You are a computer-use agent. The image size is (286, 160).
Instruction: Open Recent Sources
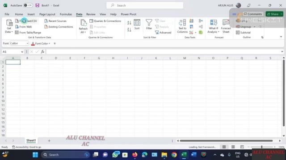click(x=55, y=21)
